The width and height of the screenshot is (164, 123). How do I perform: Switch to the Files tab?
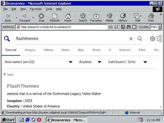tap(142, 50)
